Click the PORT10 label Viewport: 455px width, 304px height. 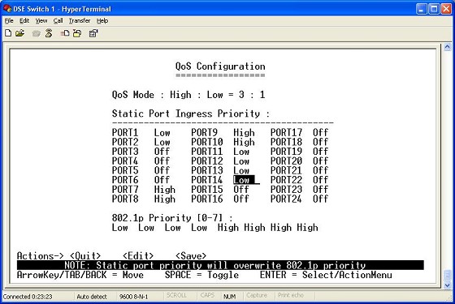pyautogui.click(x=207, y=142)
